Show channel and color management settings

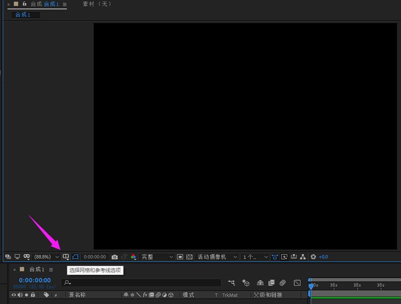point(133,257)
